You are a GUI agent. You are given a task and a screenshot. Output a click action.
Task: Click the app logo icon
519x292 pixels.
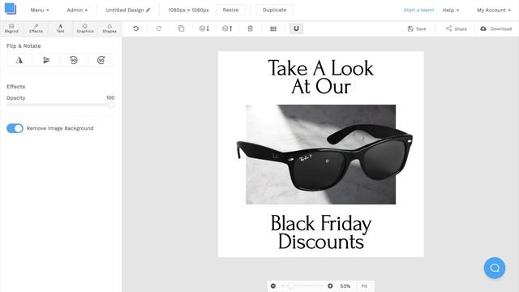pos(11,9)
